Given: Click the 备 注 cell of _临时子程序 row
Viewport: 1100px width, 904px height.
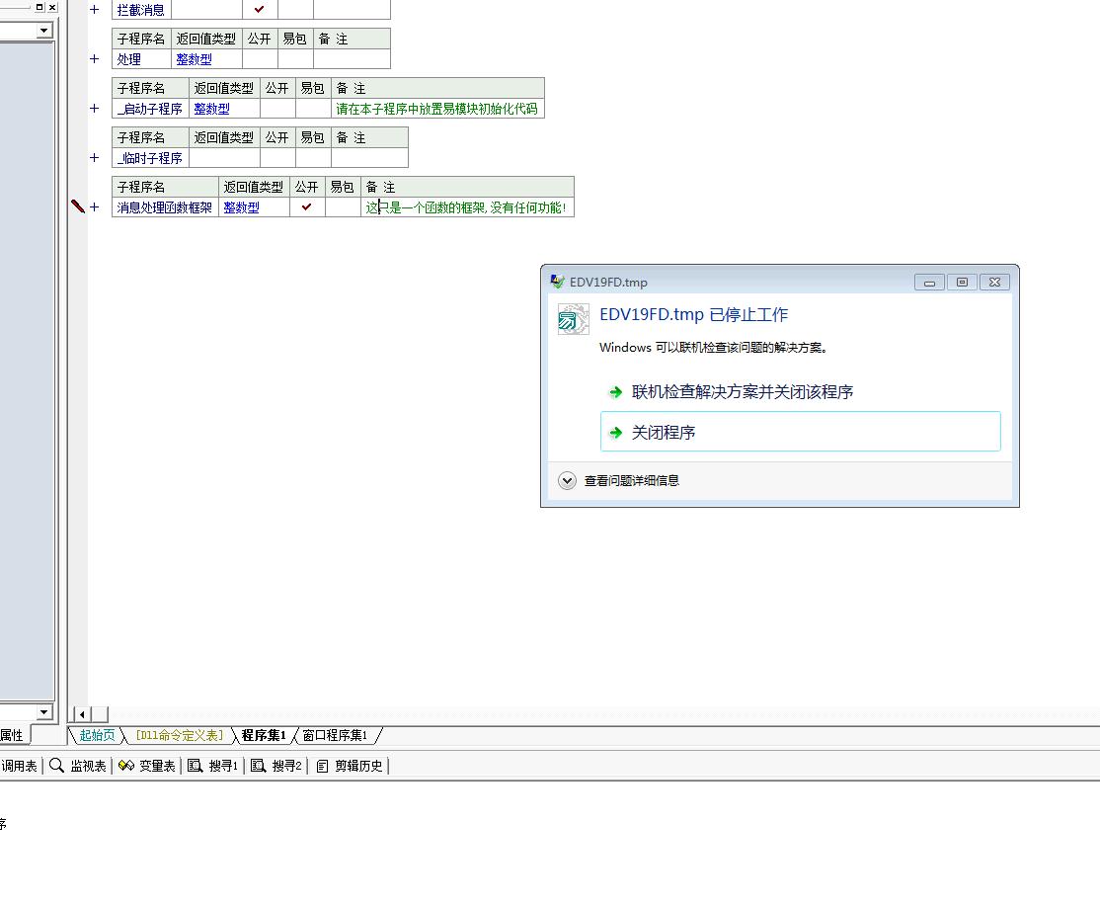Looking at the screenshot, I should (x=369, y=158).
